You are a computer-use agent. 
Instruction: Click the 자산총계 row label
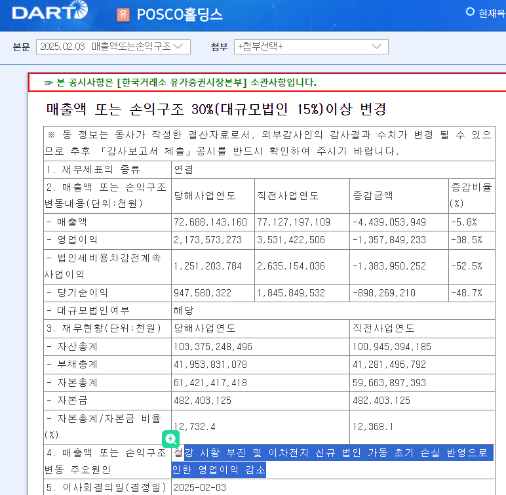point(72,347)
